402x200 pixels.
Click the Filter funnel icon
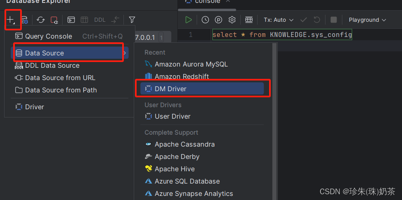(x=132, y=20)
